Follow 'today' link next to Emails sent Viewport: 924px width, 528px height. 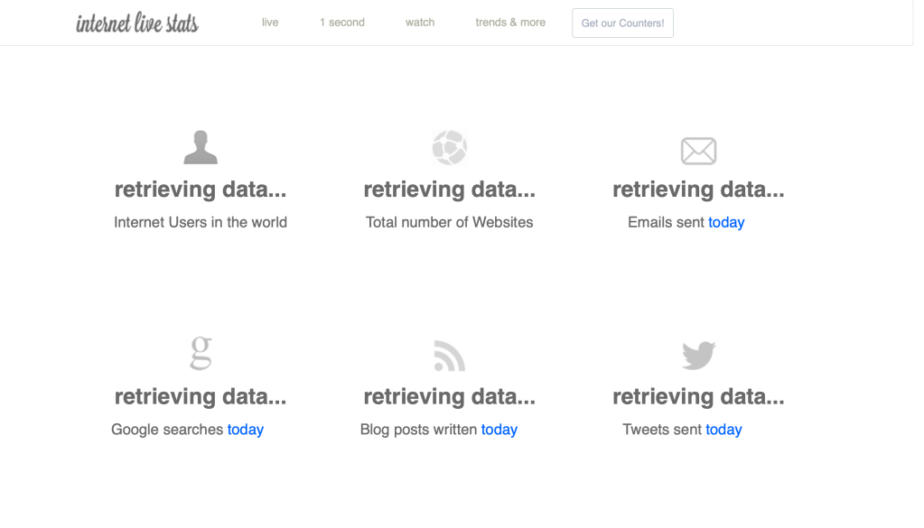coord(726,222)
